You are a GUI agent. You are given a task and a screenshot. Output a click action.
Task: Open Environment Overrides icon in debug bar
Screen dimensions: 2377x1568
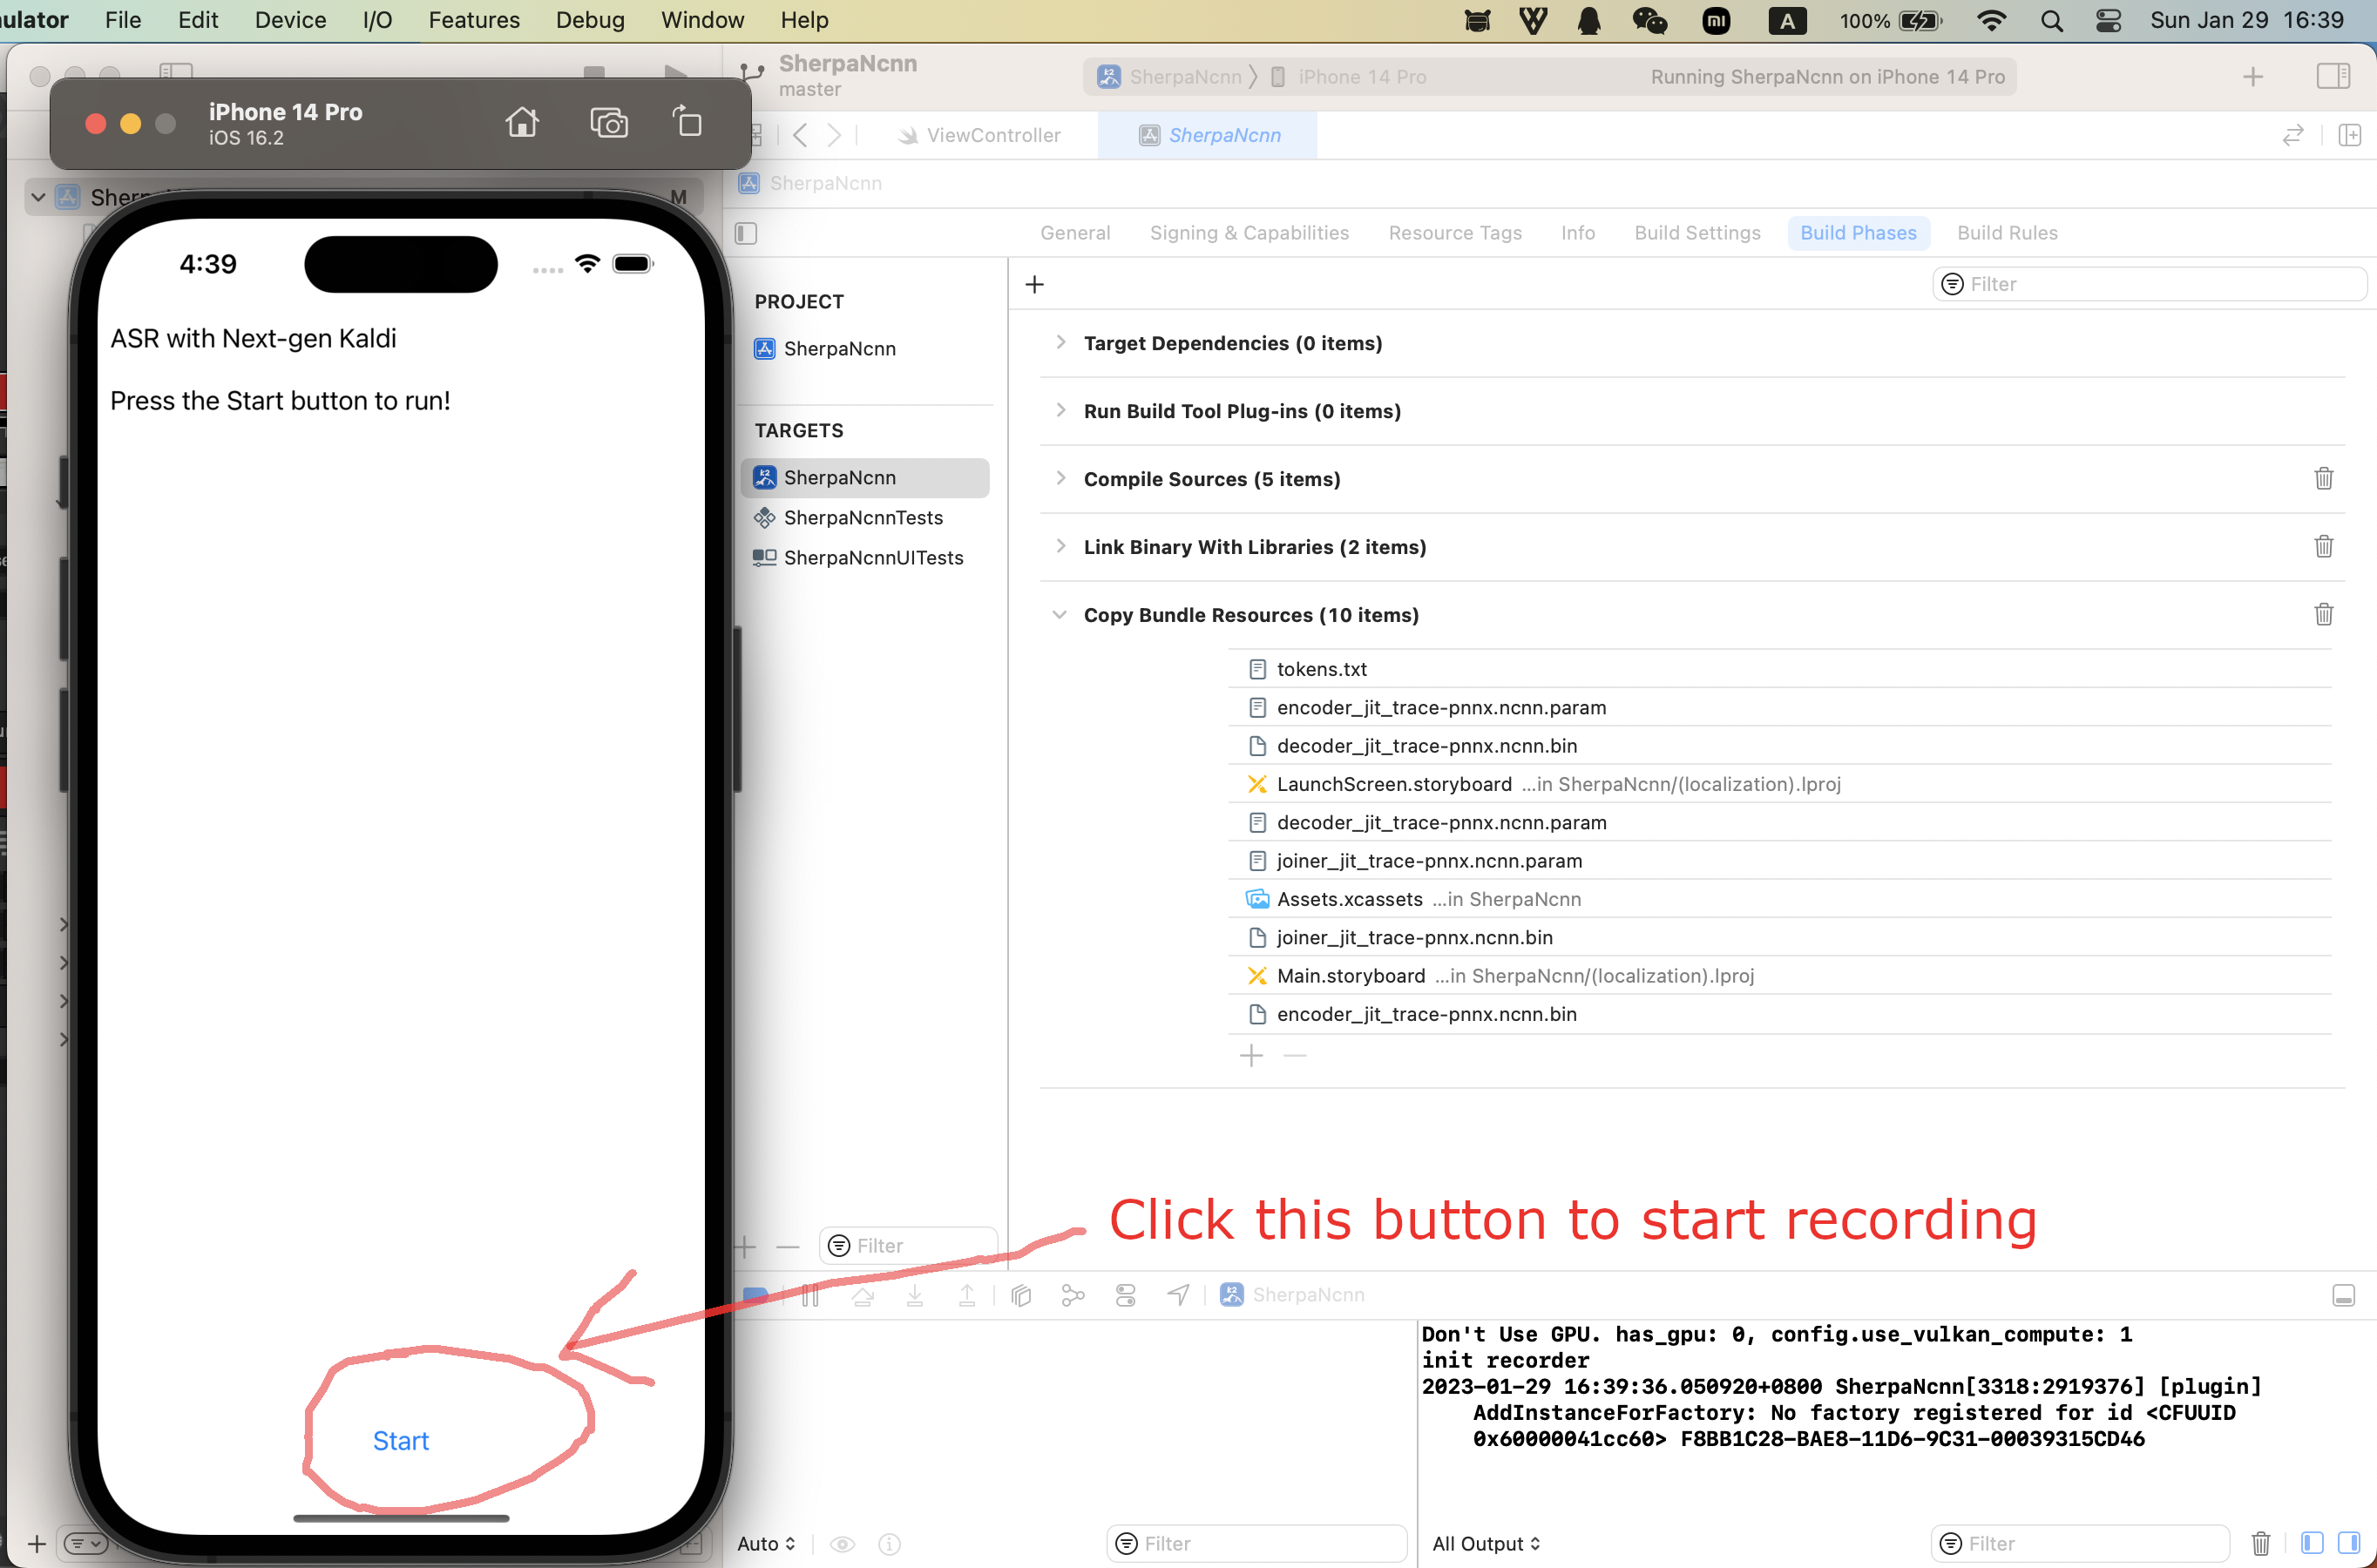click(x=1125, y=1295)
